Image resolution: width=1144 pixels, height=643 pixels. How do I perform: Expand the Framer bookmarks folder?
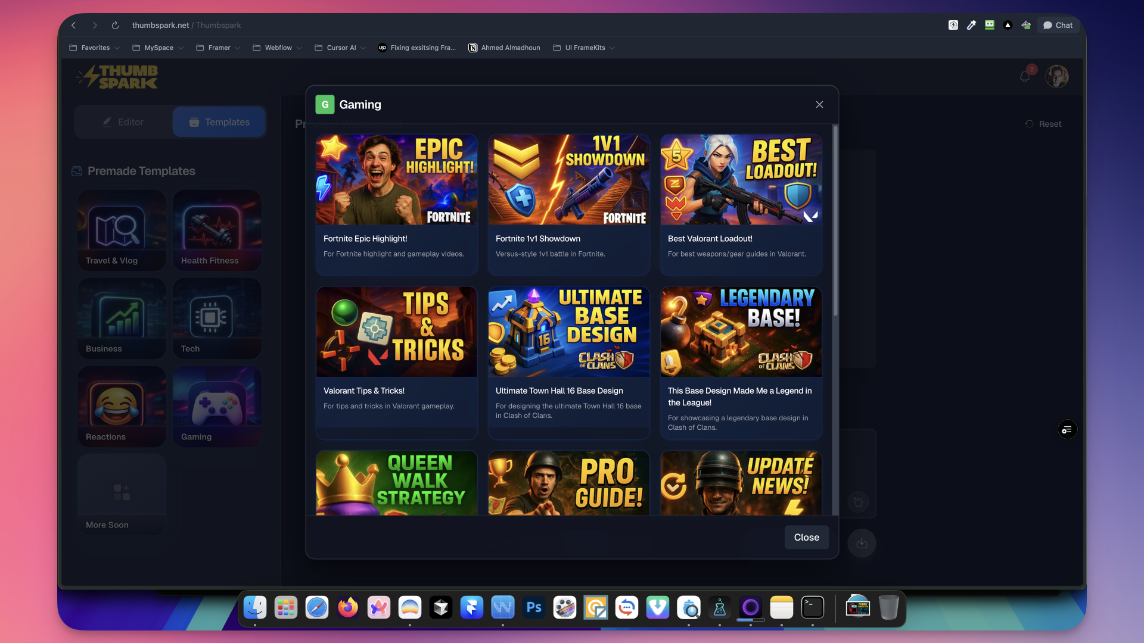coord(217,48)
